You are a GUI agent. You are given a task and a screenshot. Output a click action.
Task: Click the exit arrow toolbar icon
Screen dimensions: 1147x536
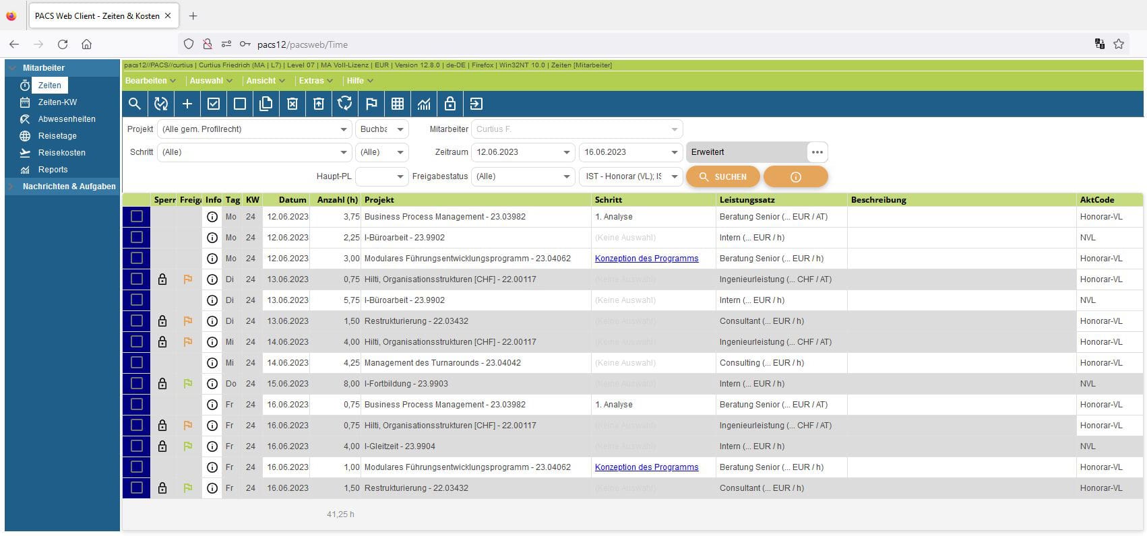tap(476, 104)
